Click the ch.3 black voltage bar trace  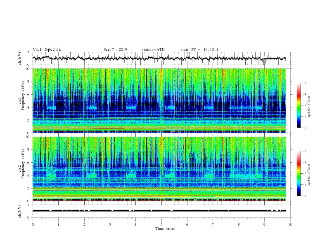[159, 211]
